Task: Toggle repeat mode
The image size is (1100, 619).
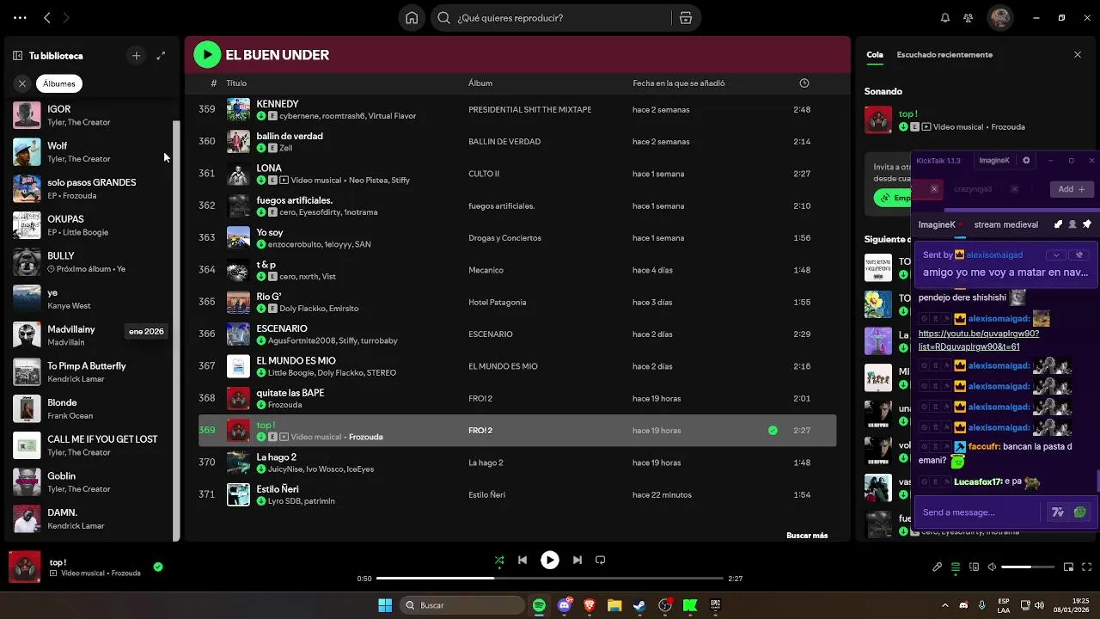Action: 601,560
